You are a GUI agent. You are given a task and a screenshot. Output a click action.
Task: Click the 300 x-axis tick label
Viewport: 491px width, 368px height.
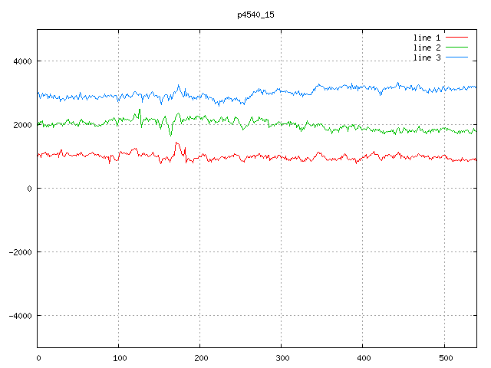(x=282, y=357)
